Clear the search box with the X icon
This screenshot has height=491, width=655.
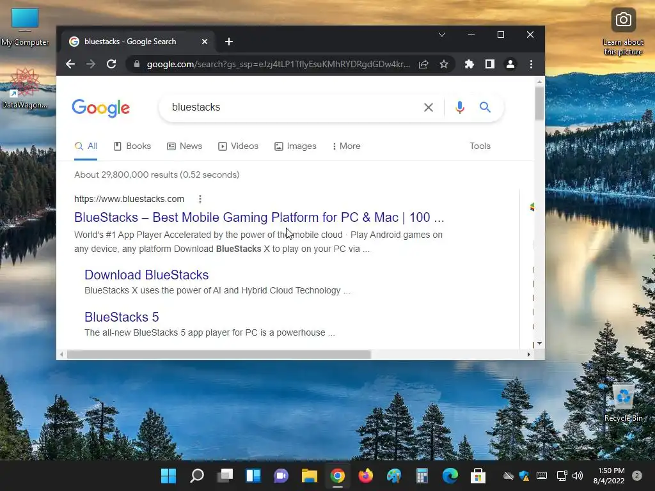click(428, 107)
